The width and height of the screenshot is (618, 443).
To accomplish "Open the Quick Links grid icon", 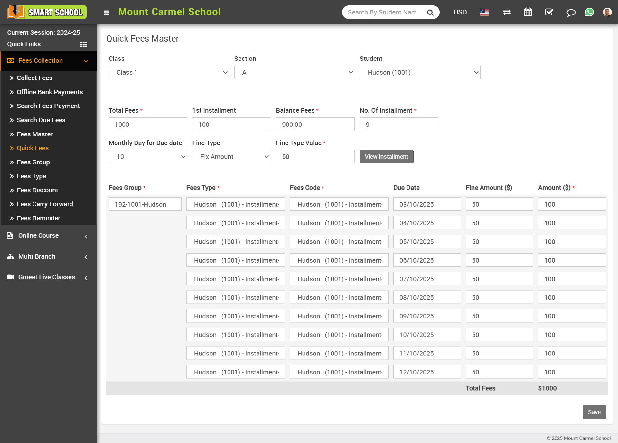I will pyautogui.click(x=84, y=44).
